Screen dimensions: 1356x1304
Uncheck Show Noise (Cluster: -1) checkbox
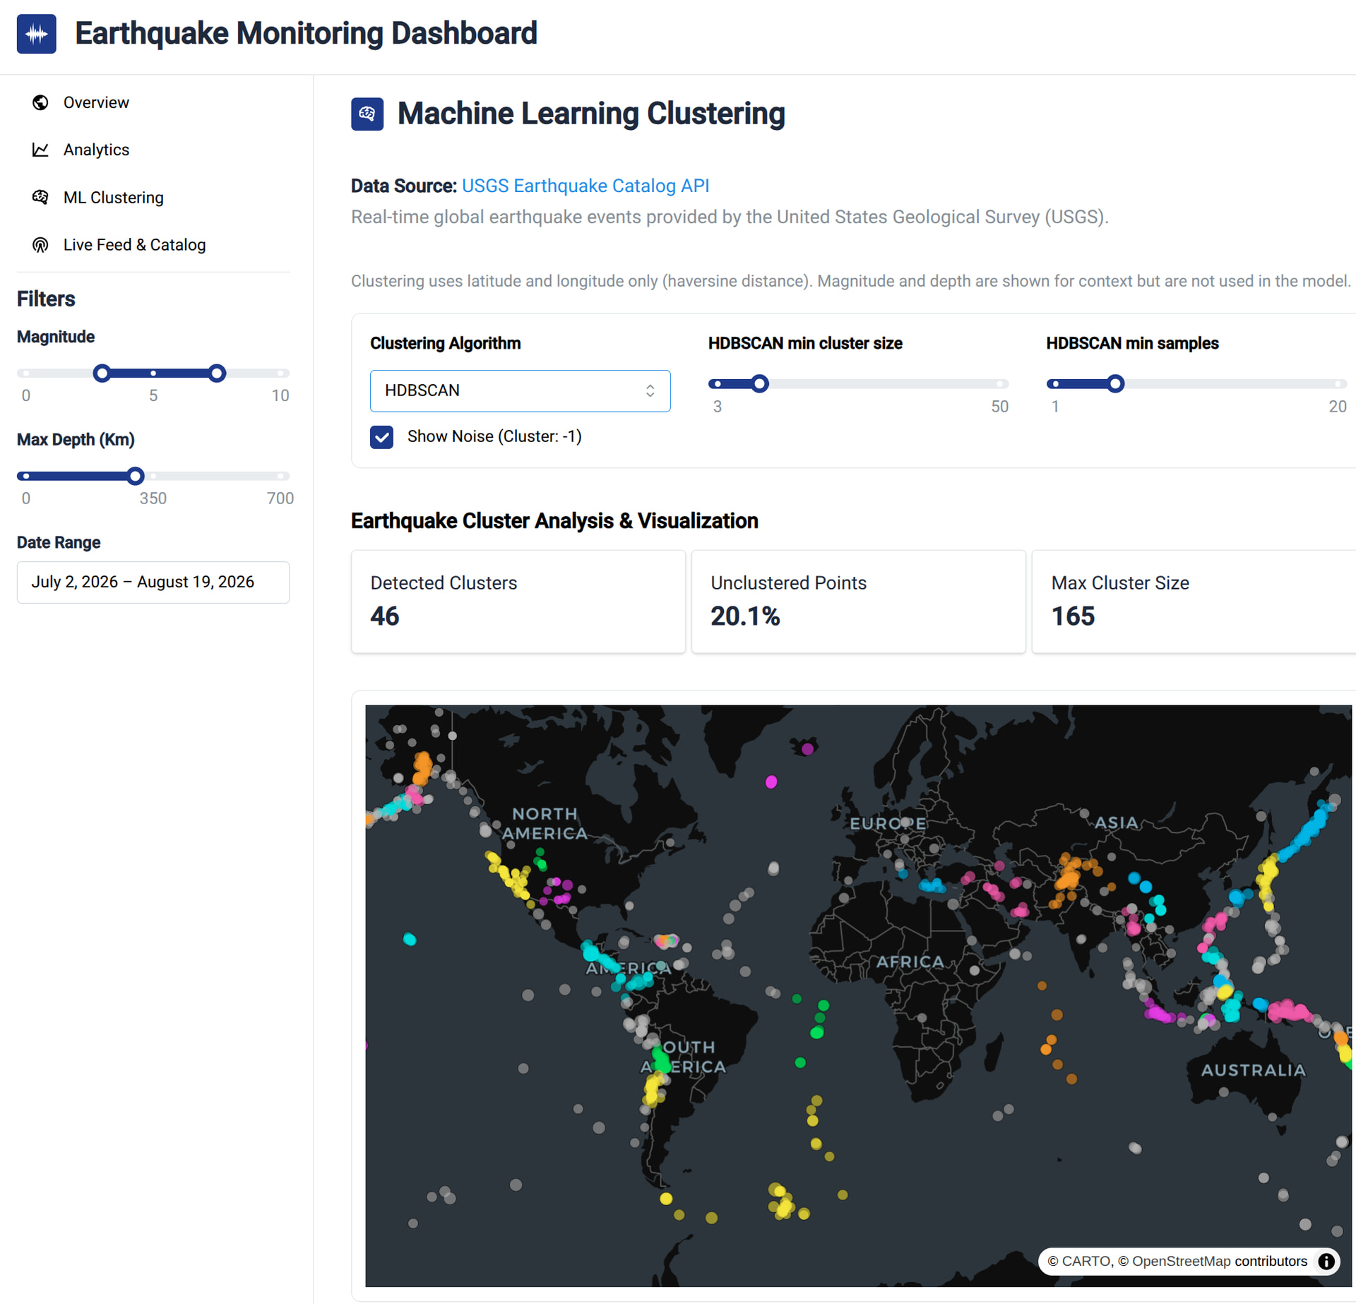click(382, 437)
